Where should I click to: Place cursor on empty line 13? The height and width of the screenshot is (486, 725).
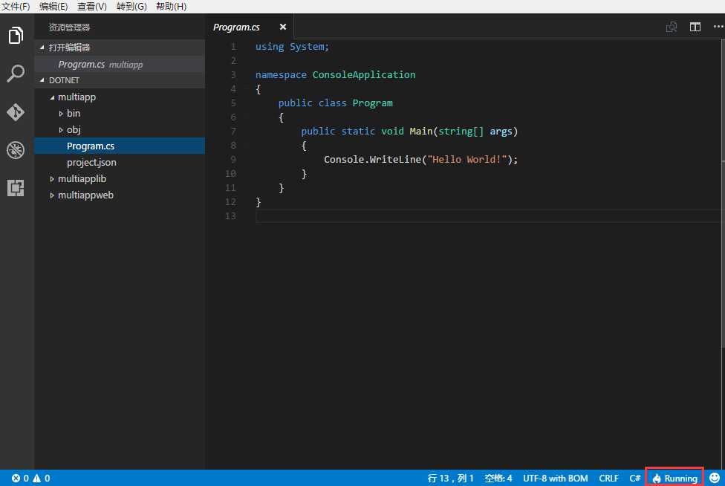tap(488, 216)
